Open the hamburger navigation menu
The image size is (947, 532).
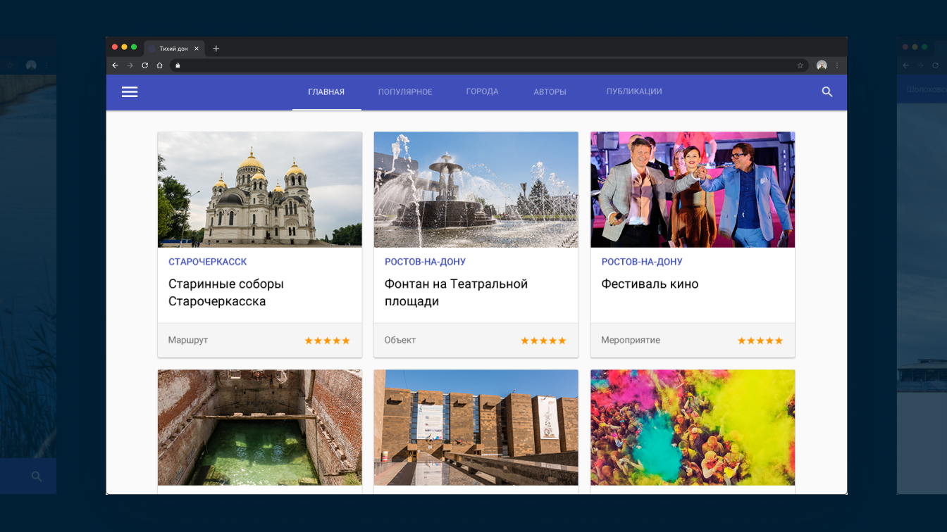coord(130,92)
